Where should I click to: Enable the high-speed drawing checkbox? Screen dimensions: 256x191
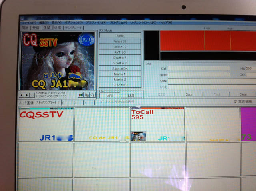point(235,102)
